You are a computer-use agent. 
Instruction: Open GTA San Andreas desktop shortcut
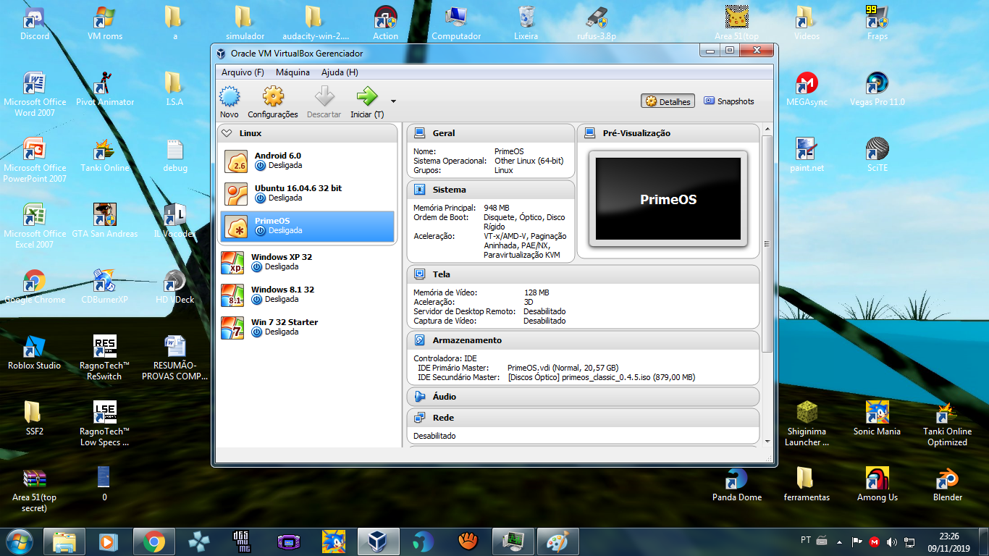pos(105,221)
